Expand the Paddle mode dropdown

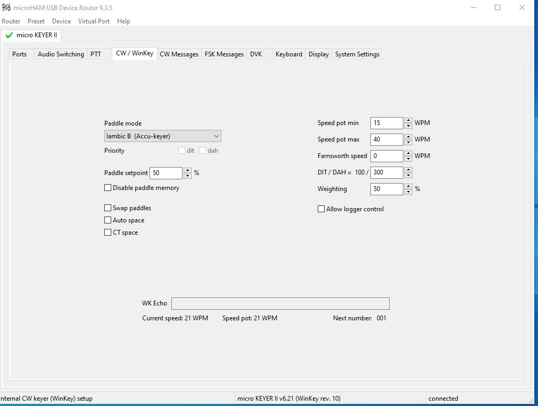tap(163, 136)
